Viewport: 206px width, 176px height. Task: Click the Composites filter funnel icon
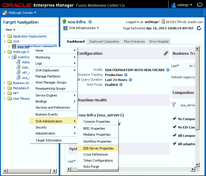click(x=173, y=105)
